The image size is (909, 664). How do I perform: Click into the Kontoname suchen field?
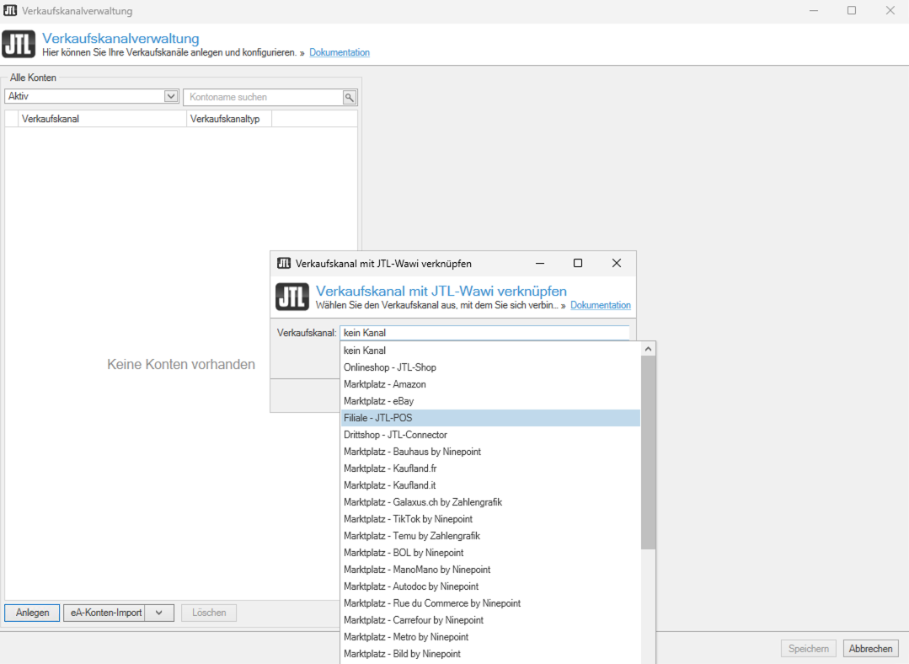coord(263,97)
